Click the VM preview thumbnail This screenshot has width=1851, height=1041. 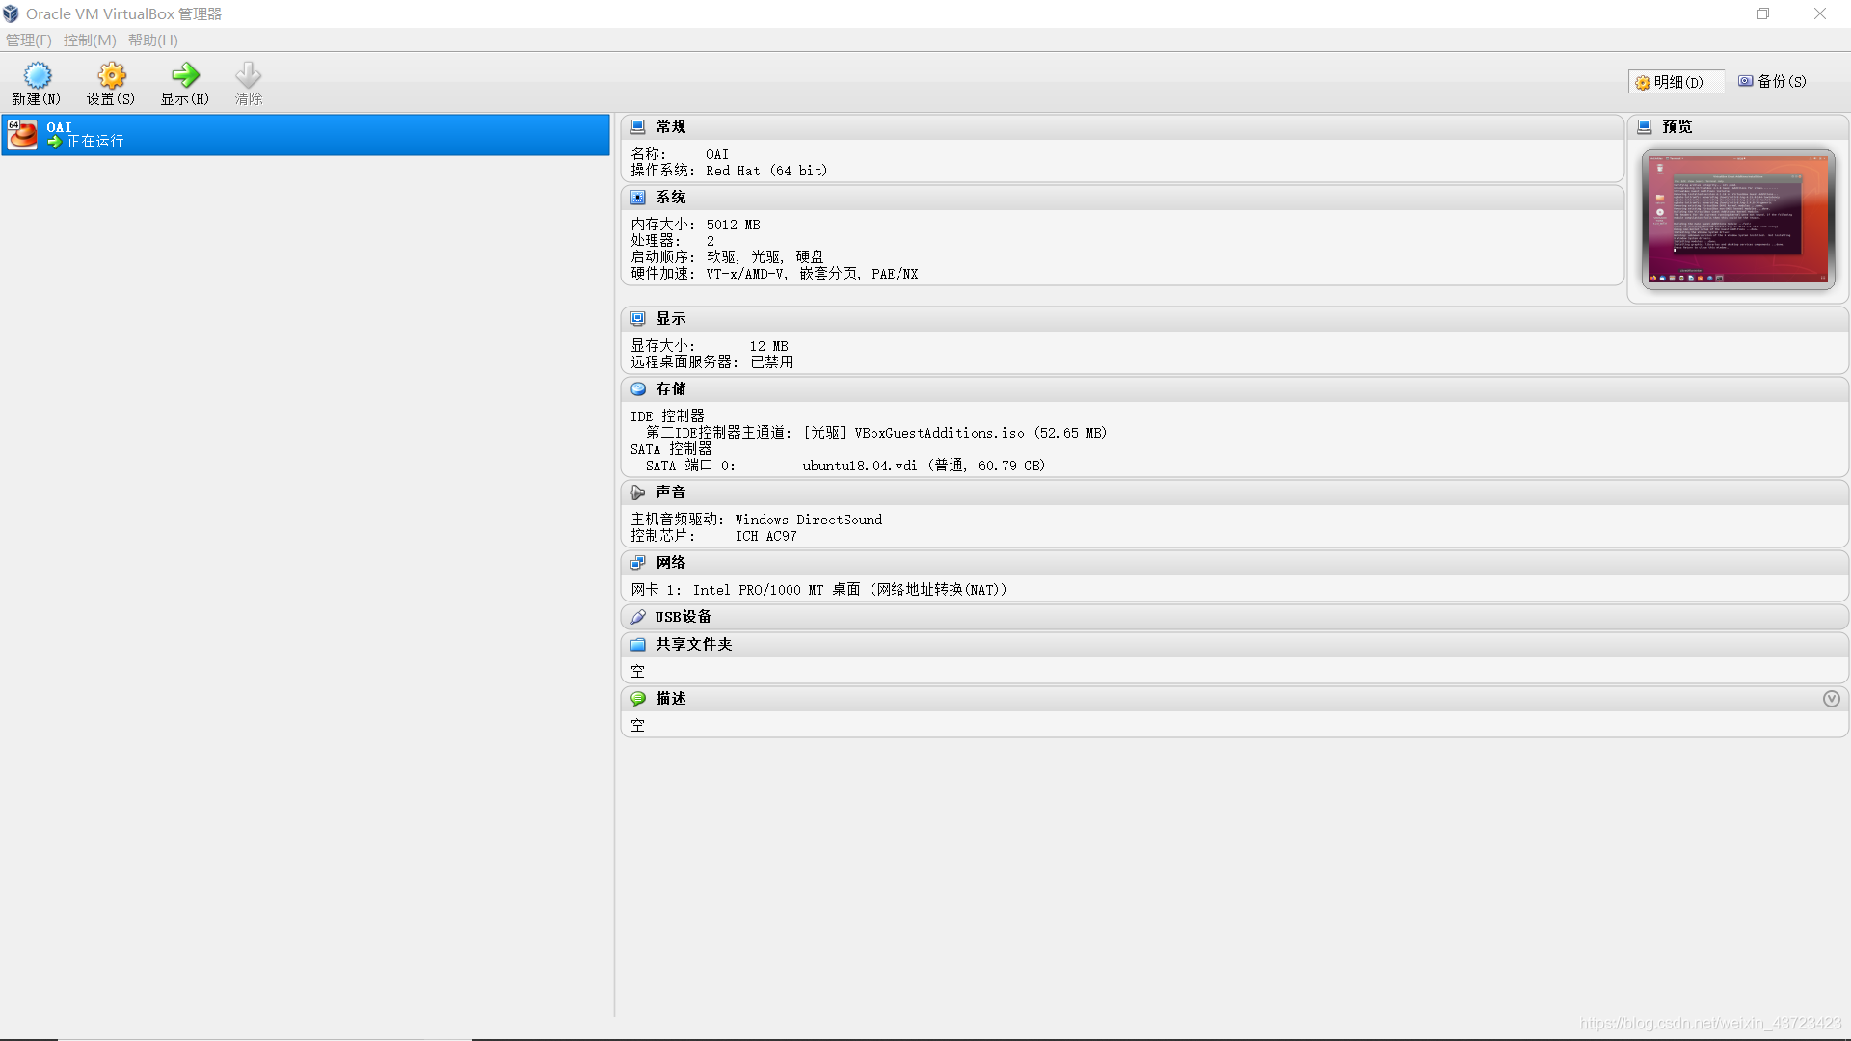click(1738, 220)
